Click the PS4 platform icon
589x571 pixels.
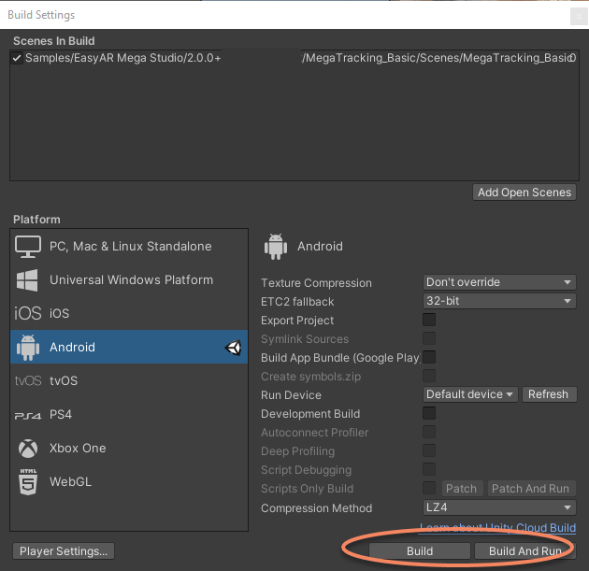tap(28, 415)
